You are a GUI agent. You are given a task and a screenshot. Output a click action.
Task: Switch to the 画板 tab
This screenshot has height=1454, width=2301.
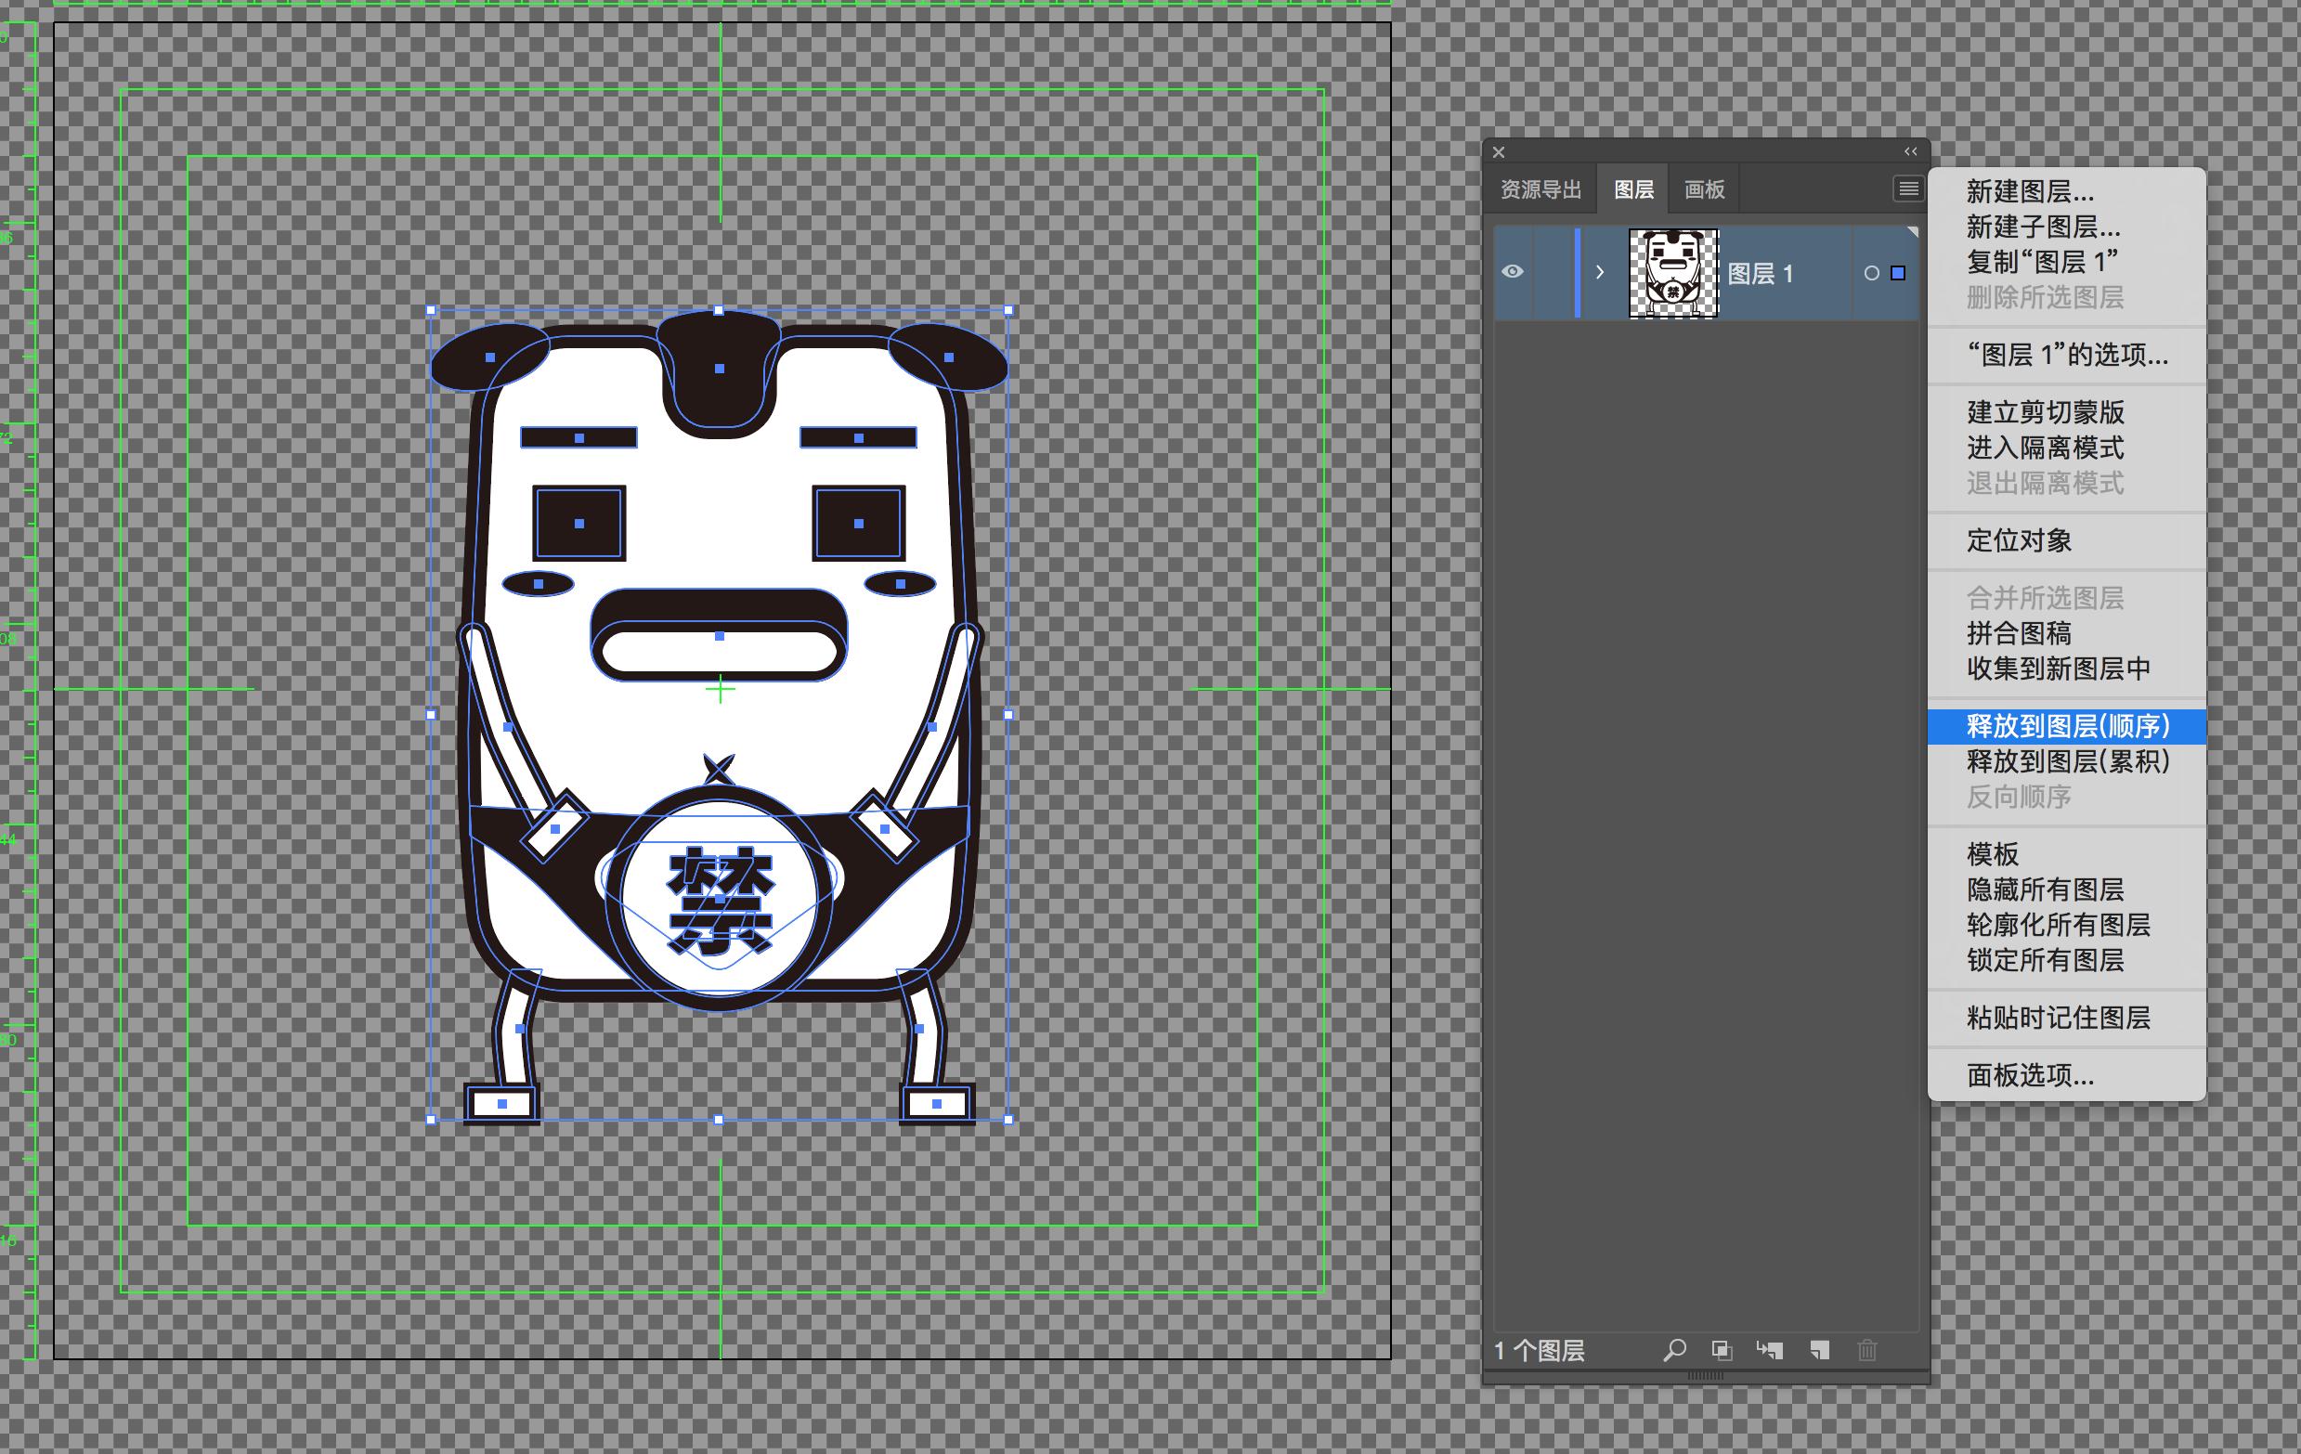pyautogui.click(x=1704, y=189)
